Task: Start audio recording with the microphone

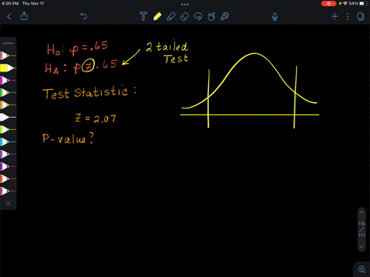Action: pyautogui.click(x=274, y=17)
